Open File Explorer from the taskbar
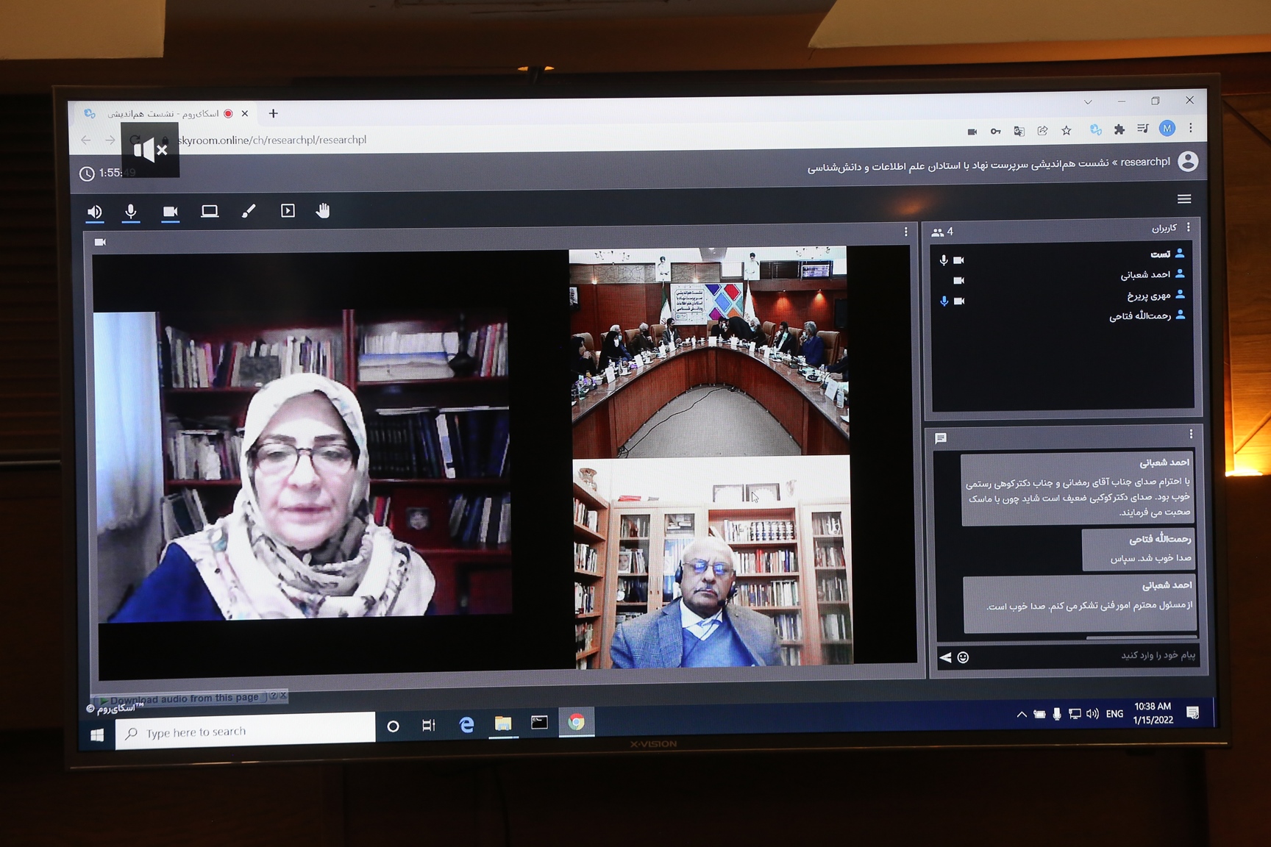Viewport: 1271px width, 847px height. click(x=503, y=724)
